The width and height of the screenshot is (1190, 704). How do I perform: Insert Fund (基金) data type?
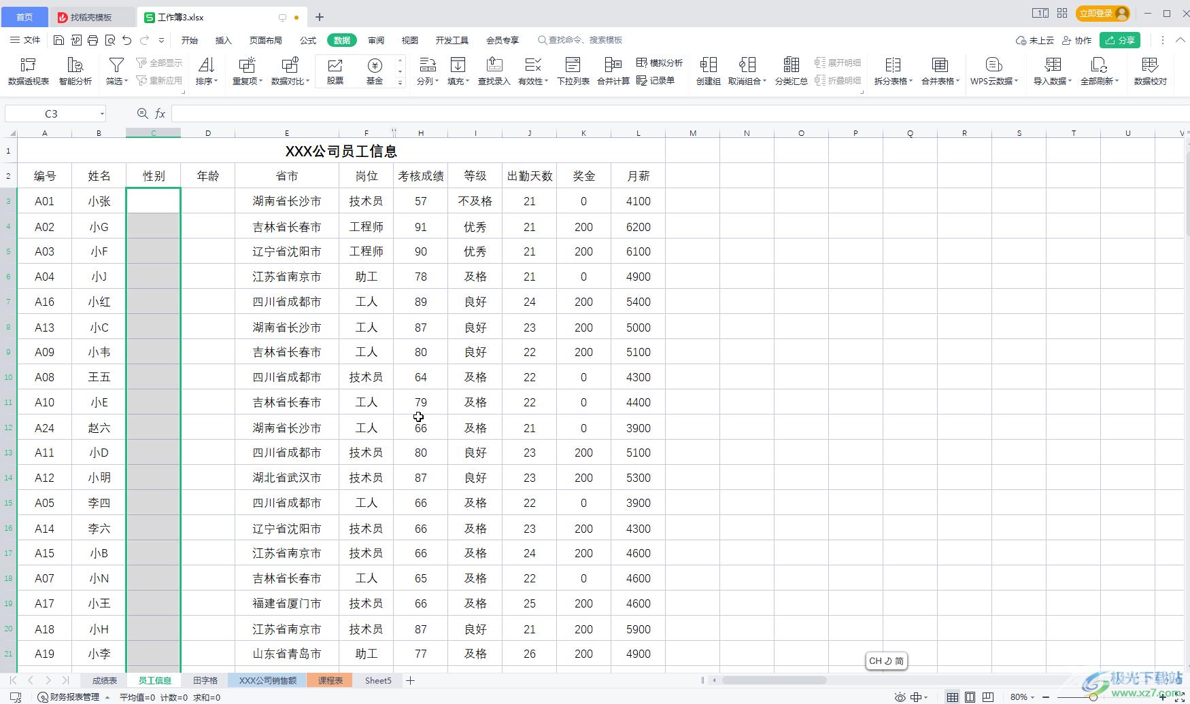[x=375, y=71]
